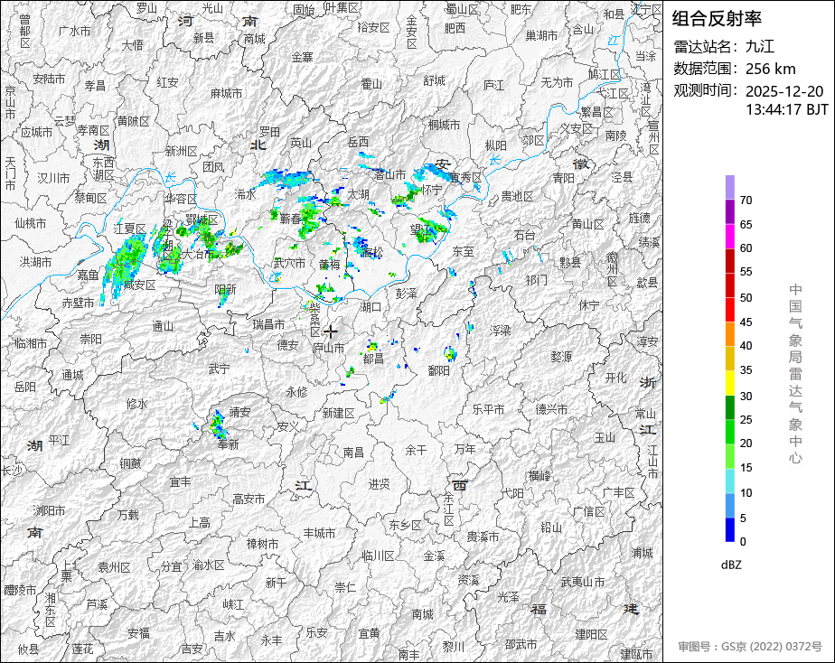This screenshot has height=663, width=835.
Task: Click the legend value 70
Action: pos(746,201)
